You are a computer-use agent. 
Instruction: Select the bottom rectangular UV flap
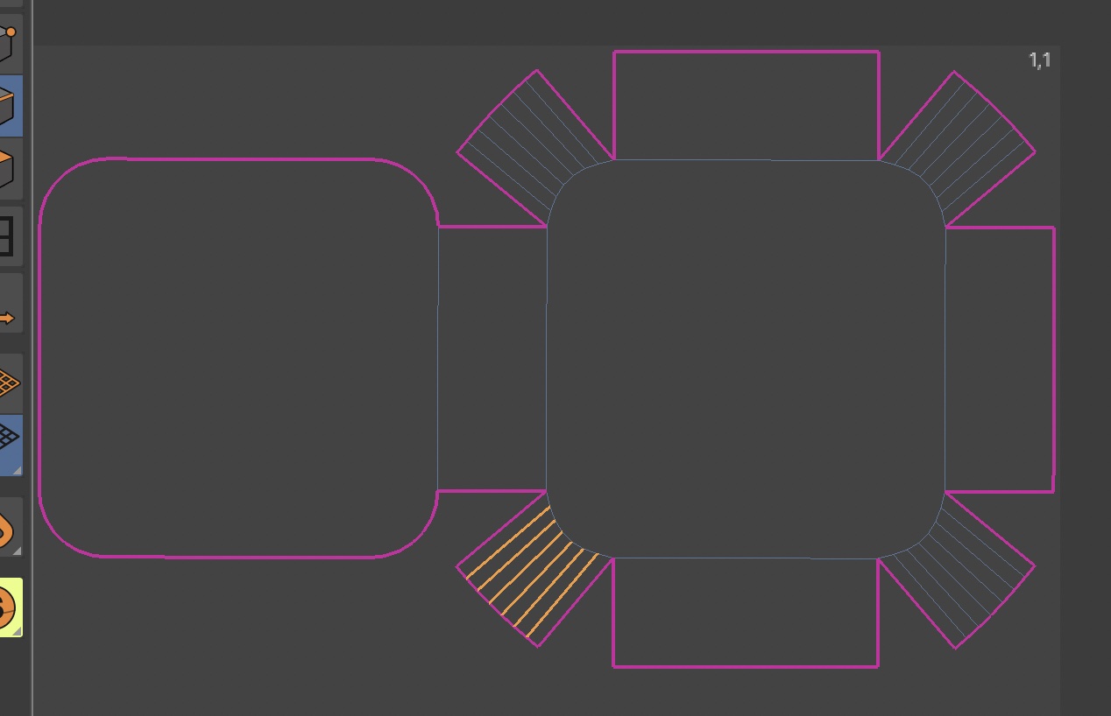[746, 613]
